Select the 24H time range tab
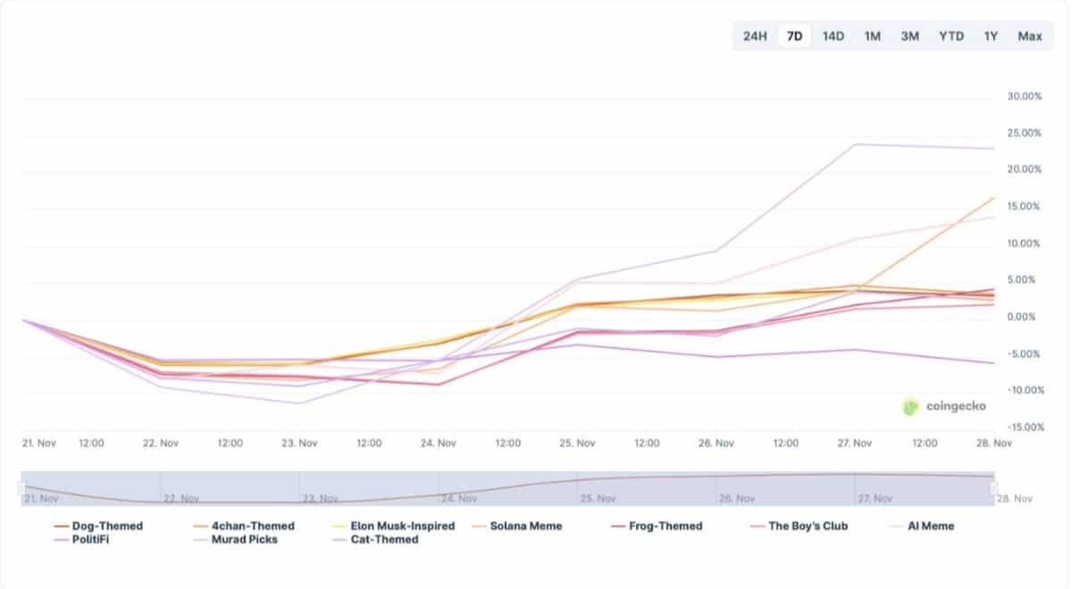This screenshot has height=589, width=1072. (755, 37)
